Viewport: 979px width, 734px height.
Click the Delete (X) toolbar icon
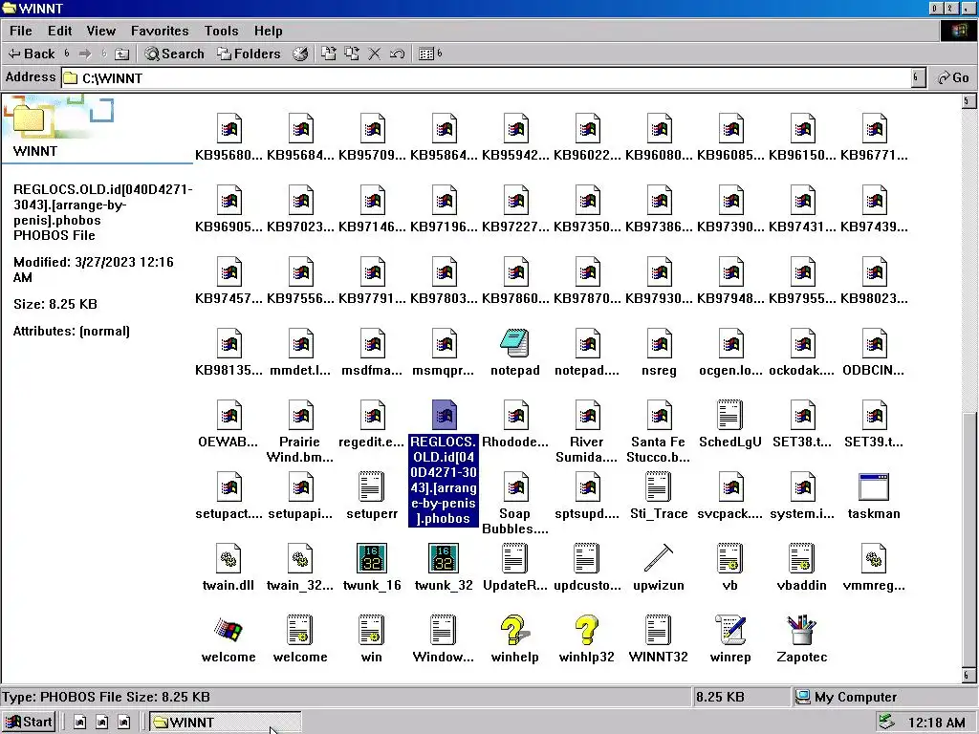(x=374, y=54)
